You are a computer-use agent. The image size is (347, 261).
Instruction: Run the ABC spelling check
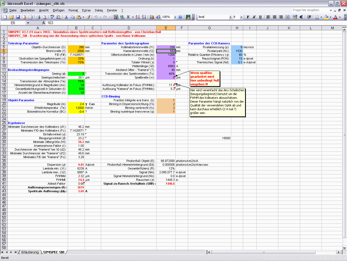tap(52, 17)
